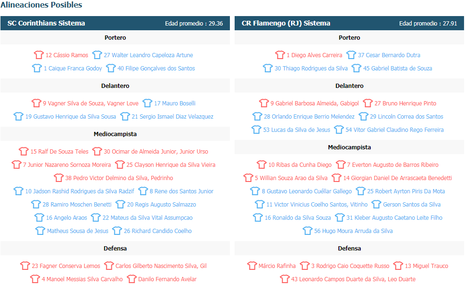Click blue jersey icon beside Hugo Moura Arruda da Silva

point(308,231)
